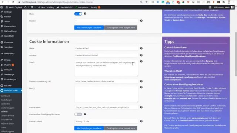Select Borlabs Cookie in the sidebar
Image resolution: width=237 pixels, height=133 pixels.
click(11, 91)
